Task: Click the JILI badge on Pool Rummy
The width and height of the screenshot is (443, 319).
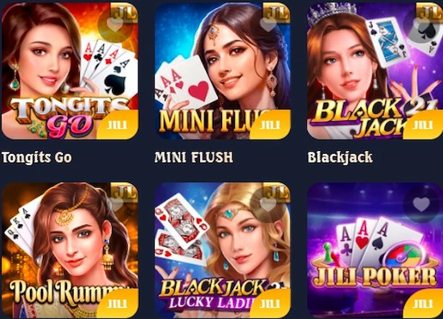Action: tap(117, 304)
